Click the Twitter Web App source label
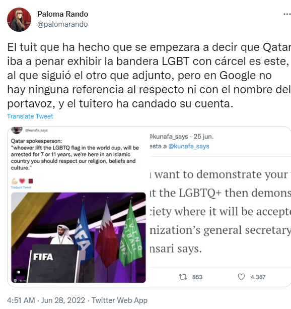Image resolution: width=291 pixels, height=309 pixels. (119, 300)
